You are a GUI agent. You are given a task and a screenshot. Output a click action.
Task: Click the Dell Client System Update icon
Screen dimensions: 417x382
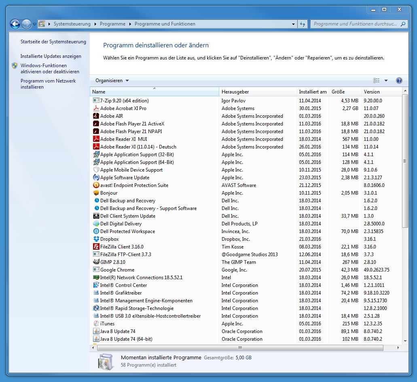click(x=96, y=216)
